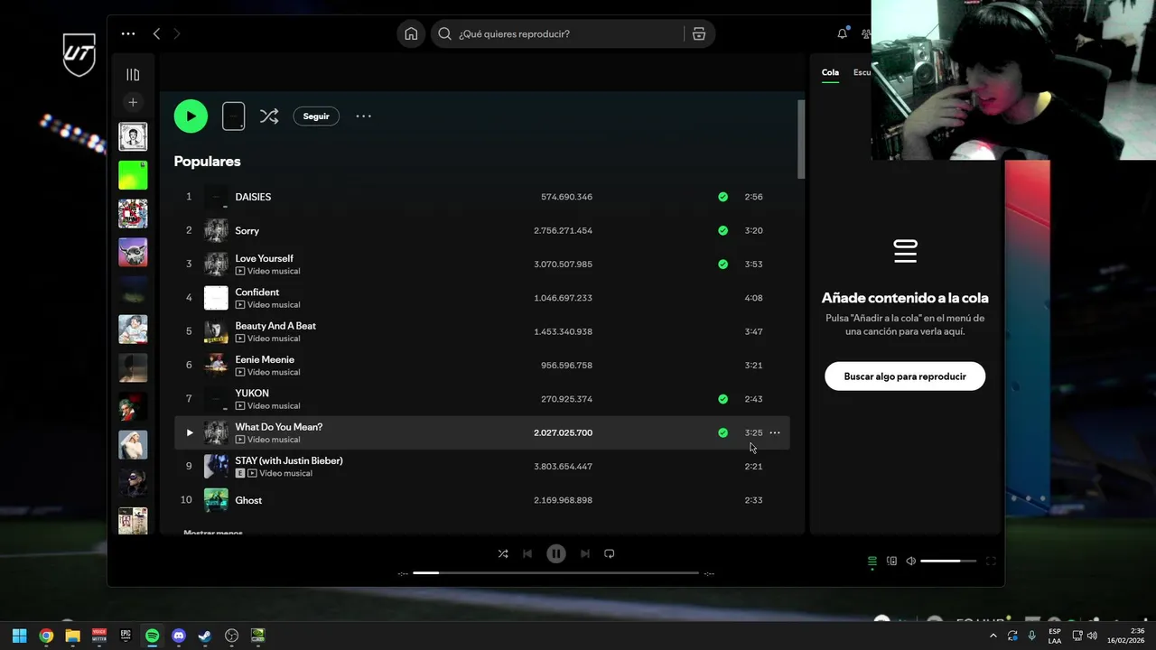Viewport: 1156px width, 650px height.
Task: Open Chrome from the taskbar
Action: [x=46, y=636]
